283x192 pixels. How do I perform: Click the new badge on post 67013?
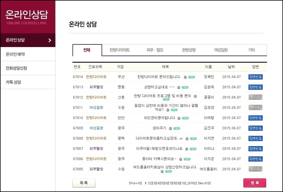coord(185,87)
